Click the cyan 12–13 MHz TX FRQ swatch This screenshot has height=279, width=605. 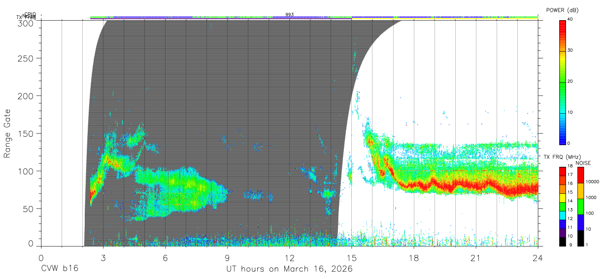563,216
